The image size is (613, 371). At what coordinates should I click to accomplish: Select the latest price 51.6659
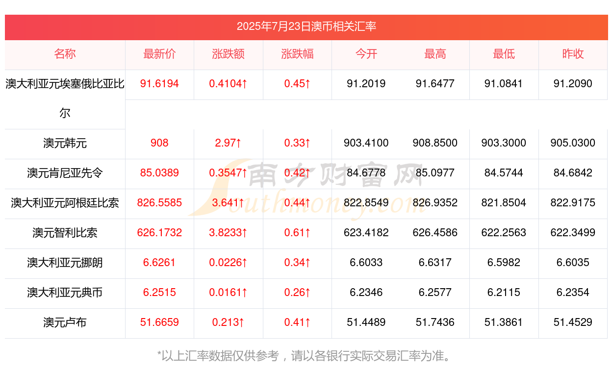coord(159,322)
